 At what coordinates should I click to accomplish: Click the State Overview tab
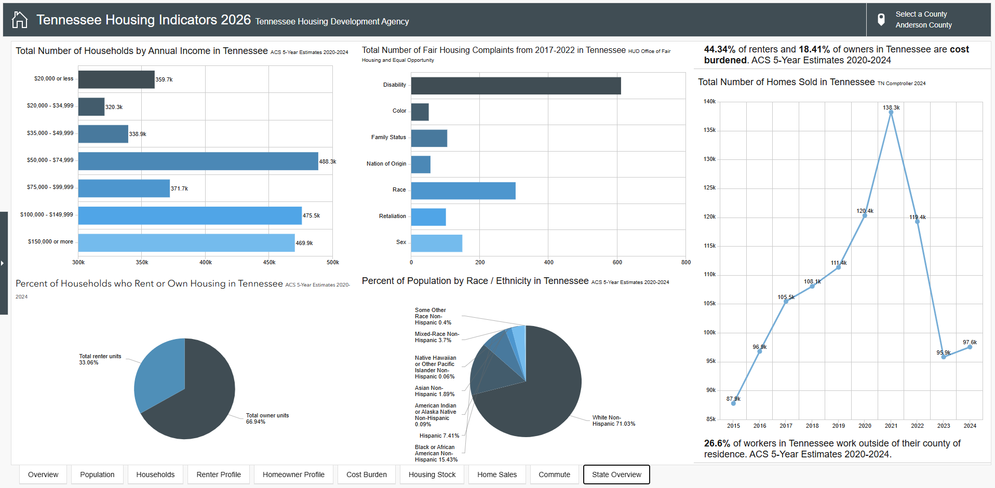click(x=616, y=475)
